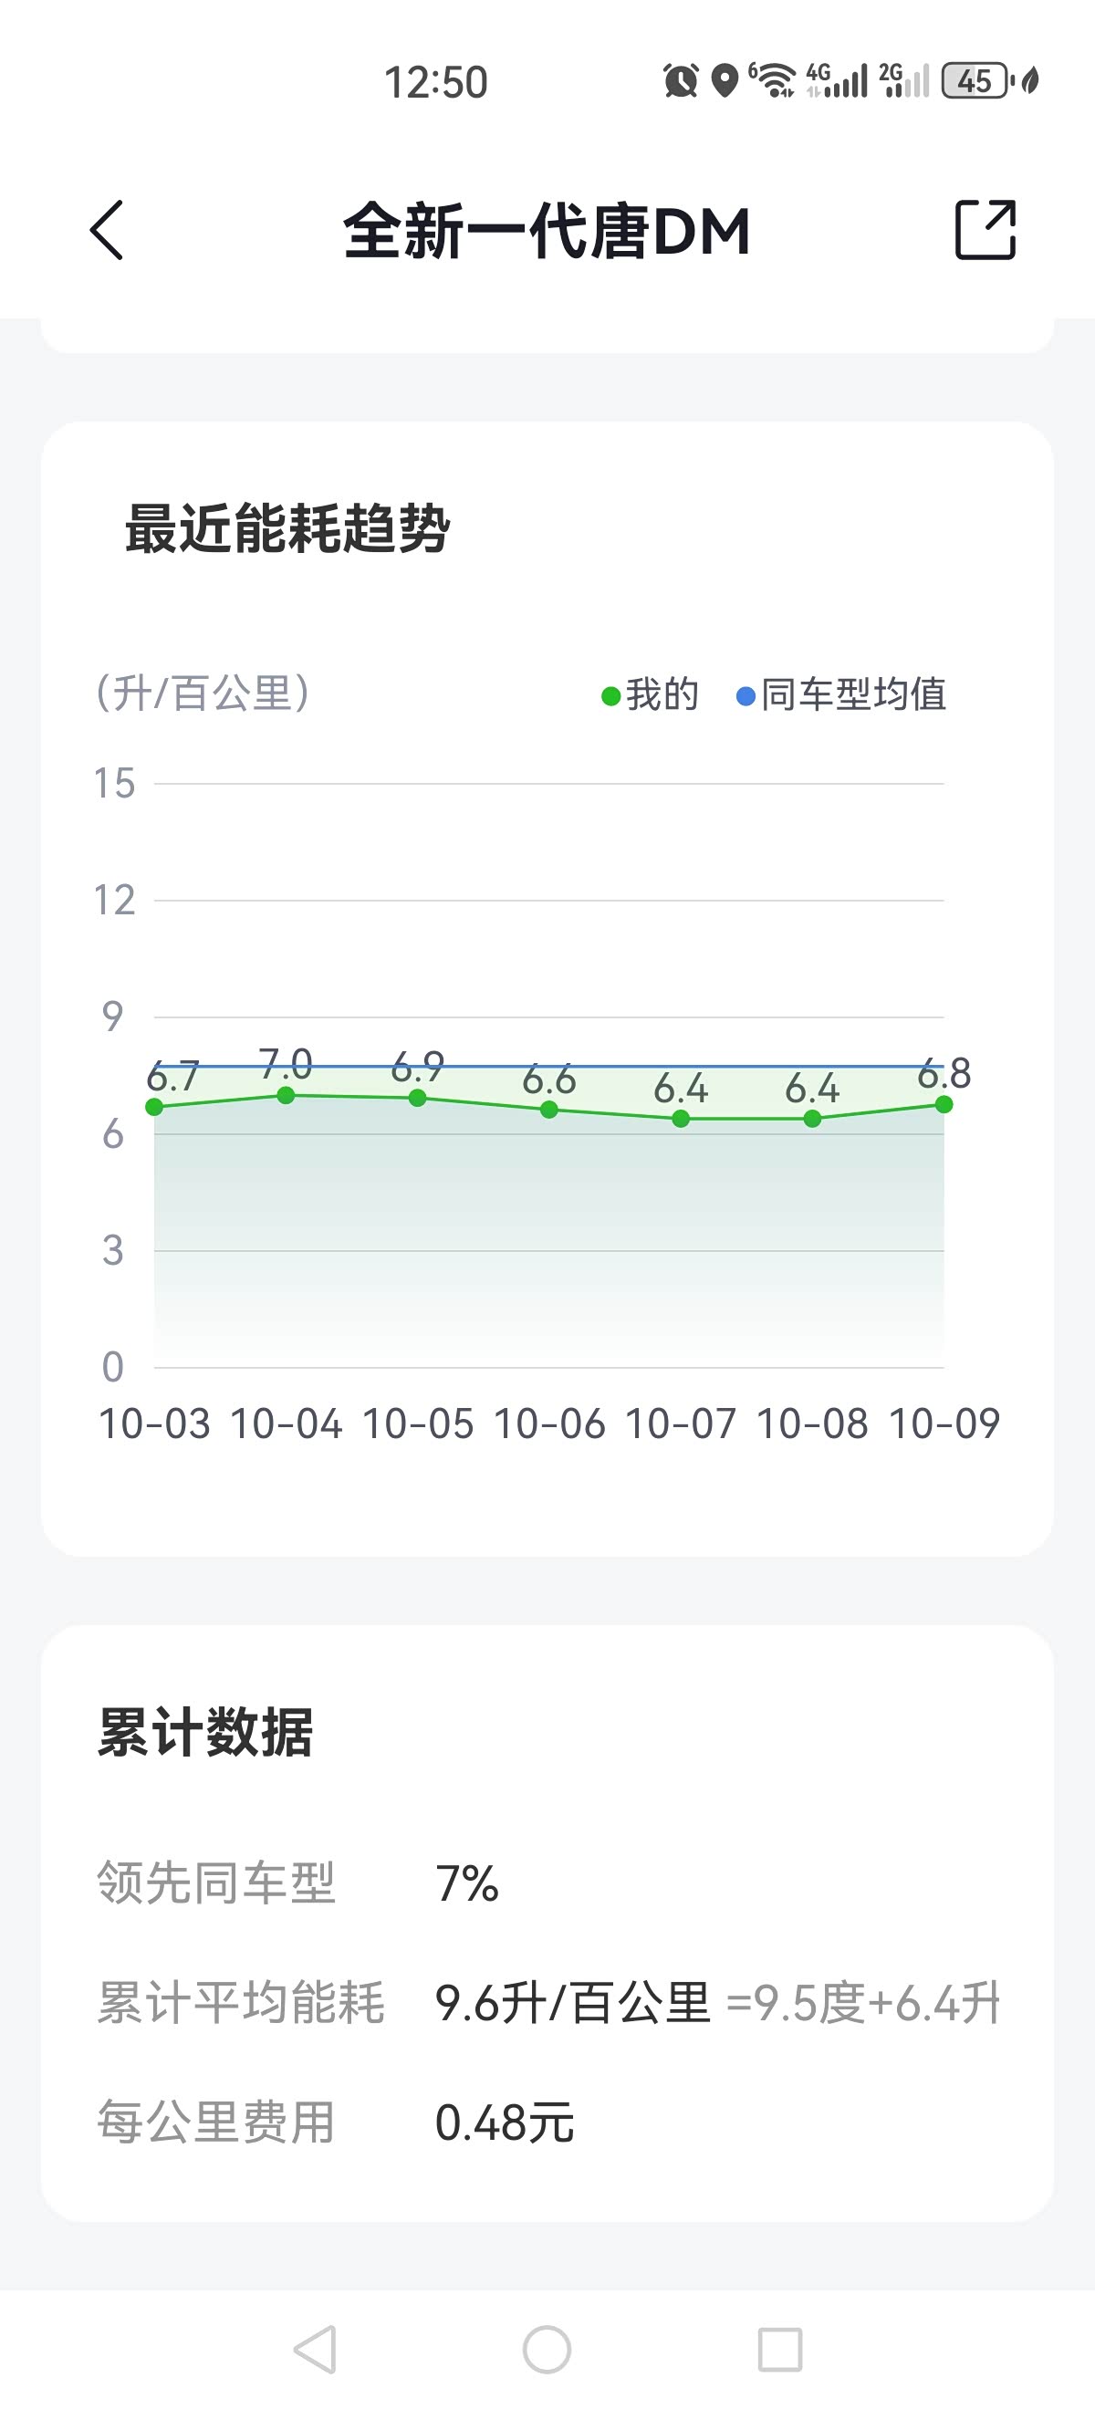Tap the Wi-Fi icon in status bar
The width and height of the screenshot is (1095, 2409).
click(772, 80)
